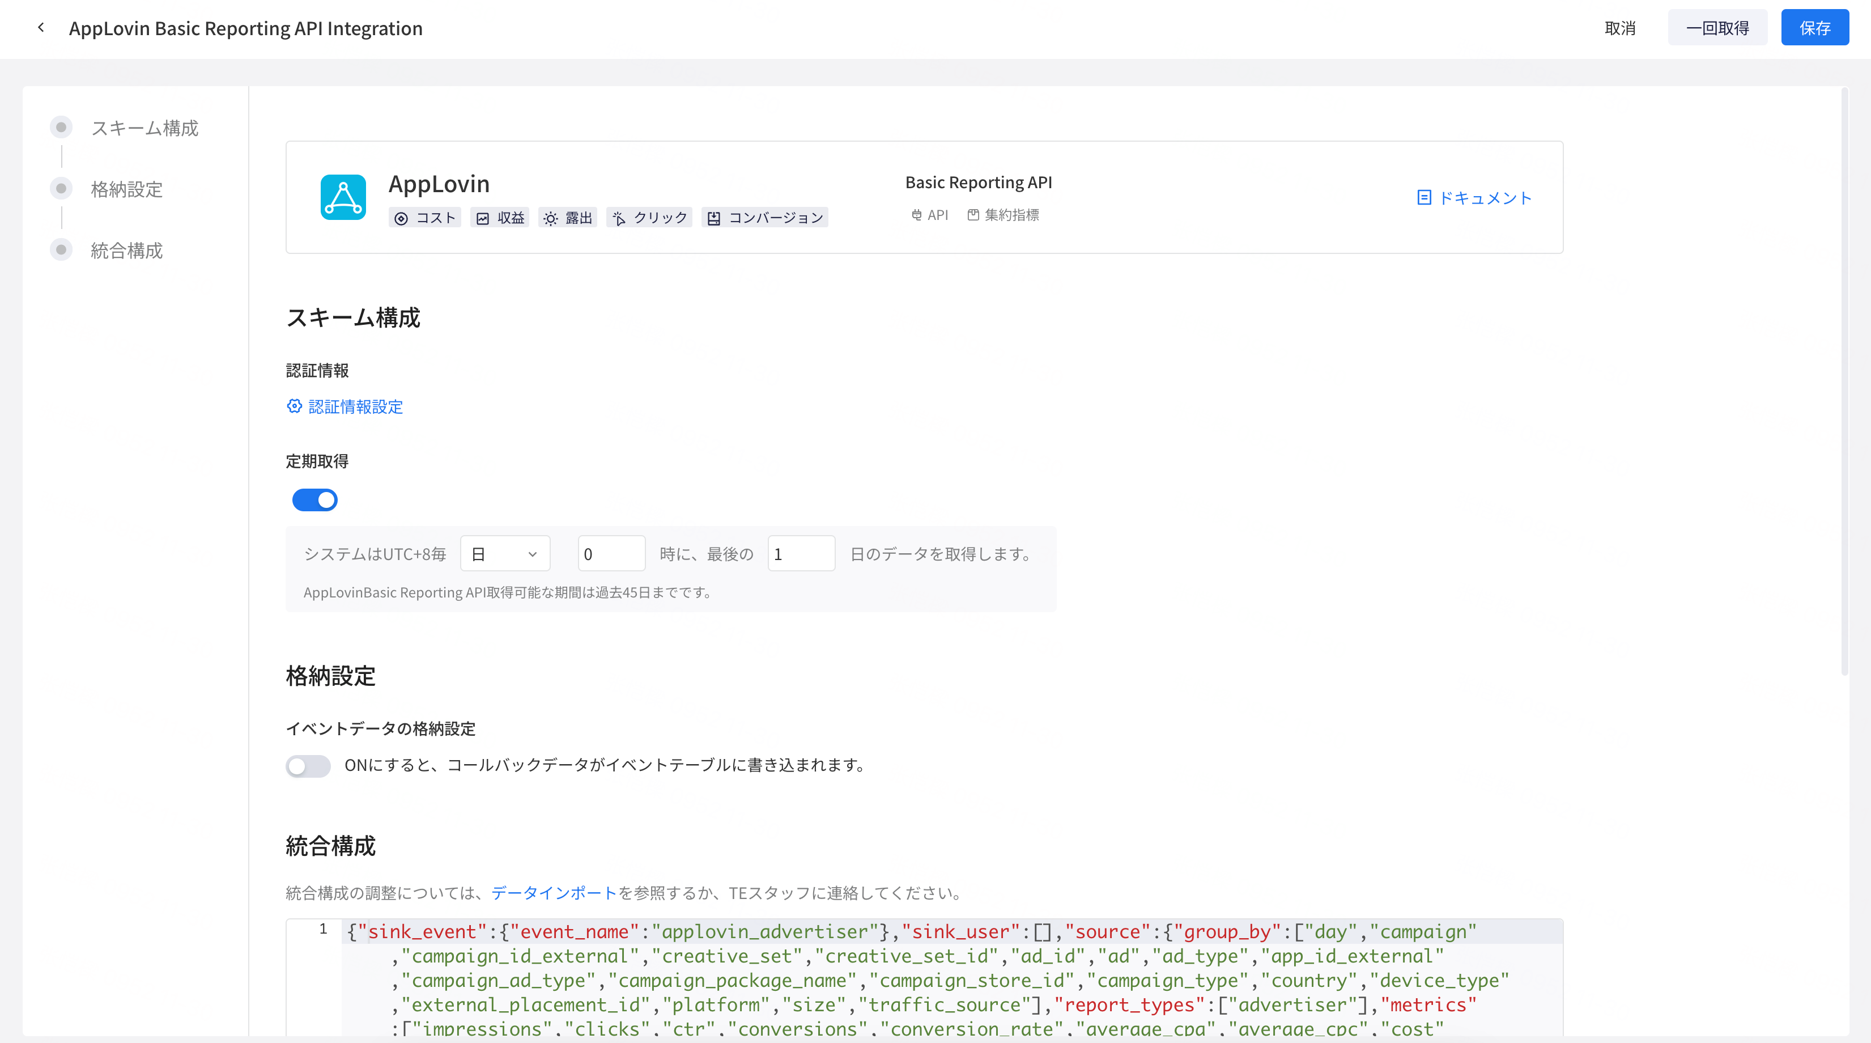This screenshot has width=1871, height=1043.
Task: Click the gear icon next to 認証情報設定
Action: 294,406
